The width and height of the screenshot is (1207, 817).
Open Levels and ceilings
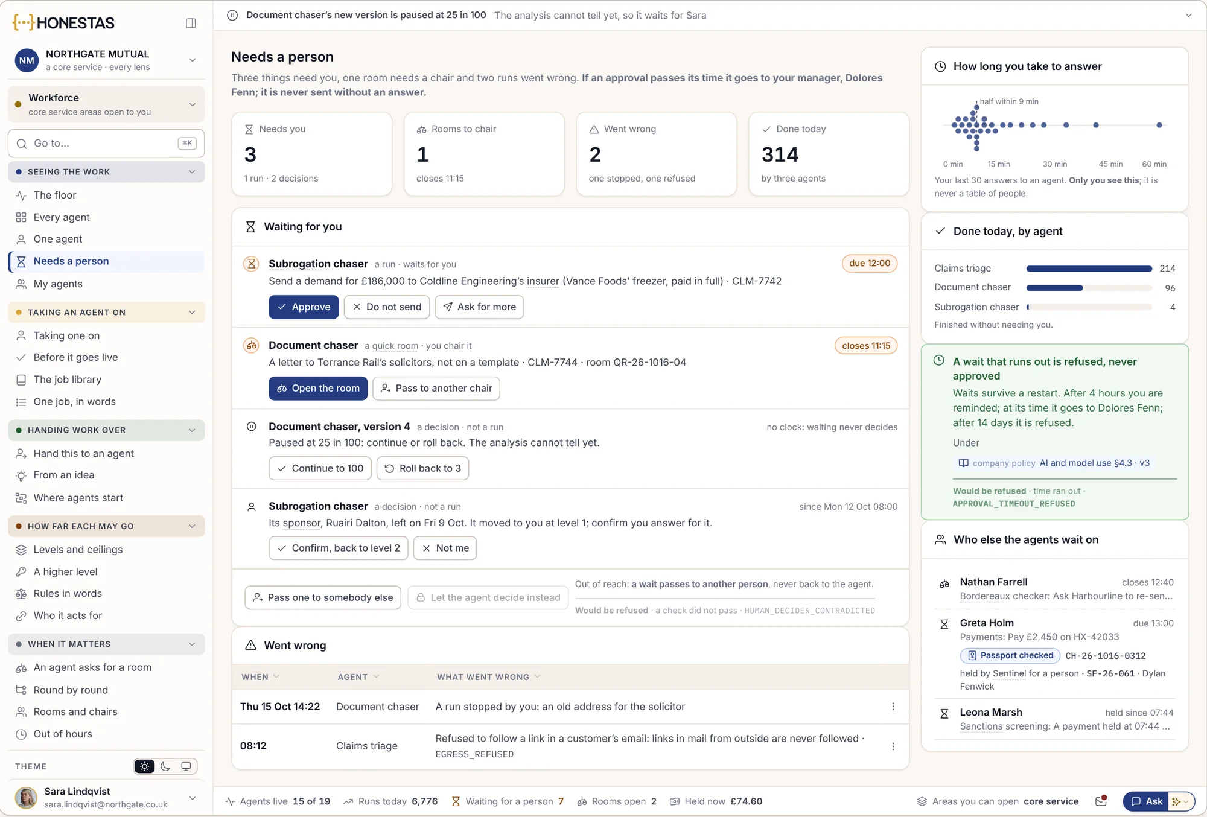pos(106,550)
